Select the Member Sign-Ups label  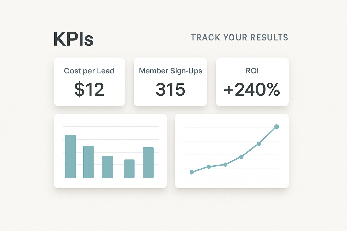coord(170,71)
